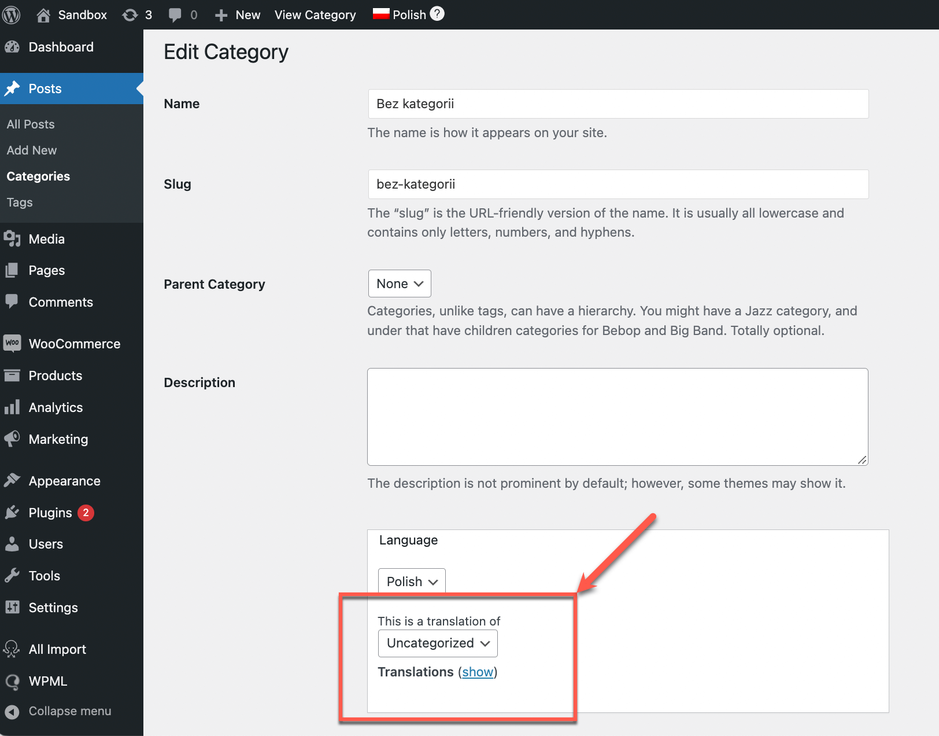
Task: Click the Sandbox site name link
Action: (83, 15)
